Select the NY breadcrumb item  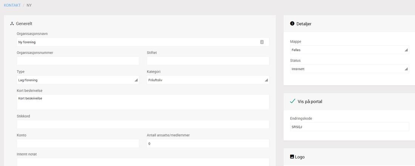click(x=29, y=5)
